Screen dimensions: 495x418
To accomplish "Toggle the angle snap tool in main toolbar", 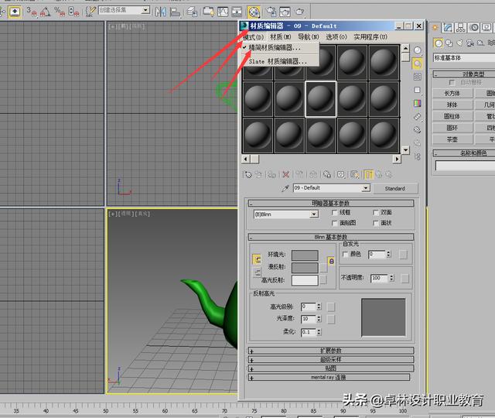I will (x=45, y=12).
